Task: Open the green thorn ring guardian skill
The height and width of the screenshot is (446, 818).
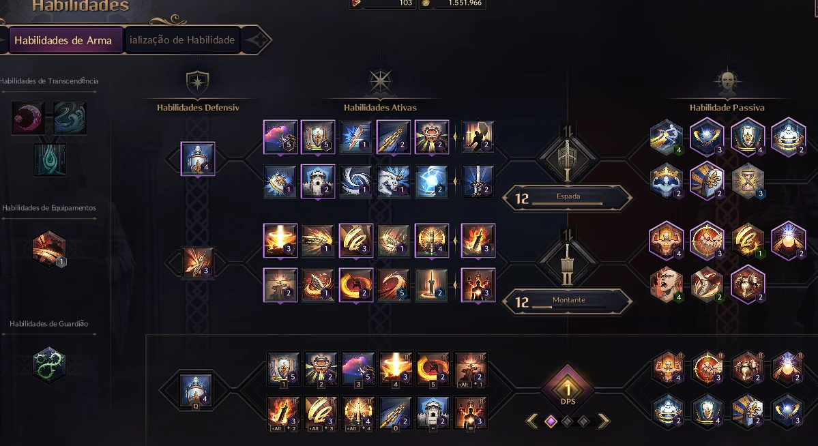Action: 48,364
